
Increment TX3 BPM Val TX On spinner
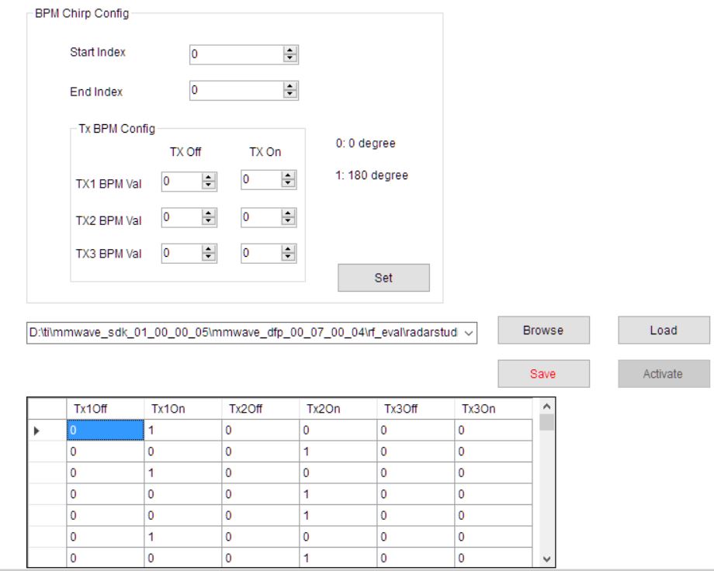(x=288, y=249)
